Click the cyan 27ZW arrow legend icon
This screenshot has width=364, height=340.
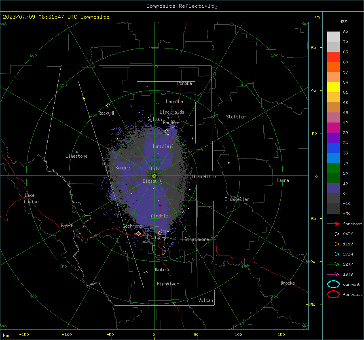(333, 254)
